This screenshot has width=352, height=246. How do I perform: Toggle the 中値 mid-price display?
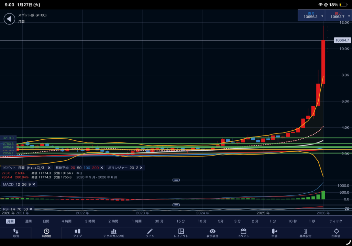[274, 233]
